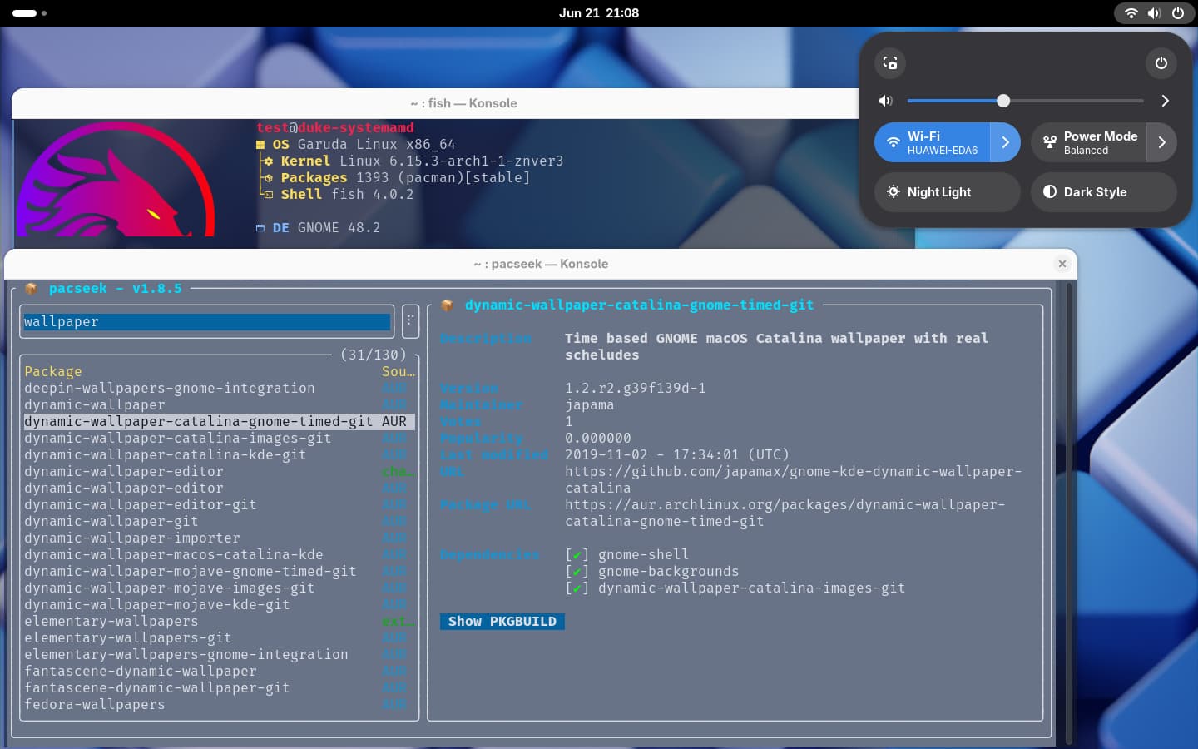Click the top bar volume status icon
This screenshot has width=1198, height=749.
click(1154, 13)
